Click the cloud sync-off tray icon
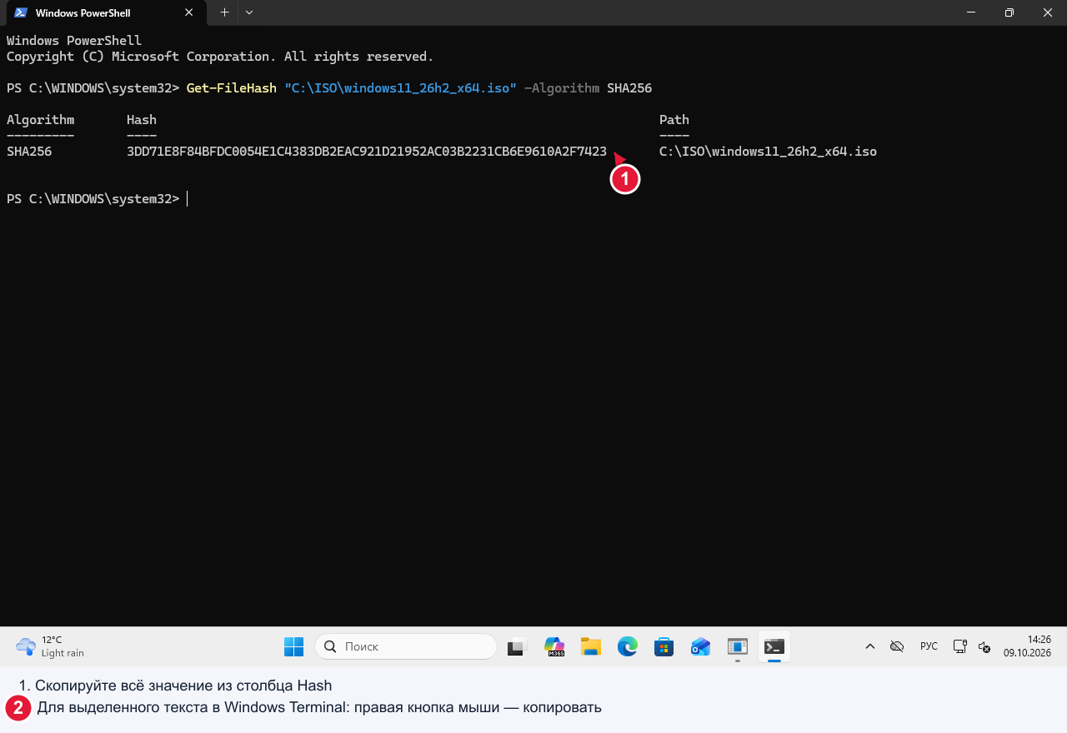This screenshot has width=1067, height=733. (897, 646)
